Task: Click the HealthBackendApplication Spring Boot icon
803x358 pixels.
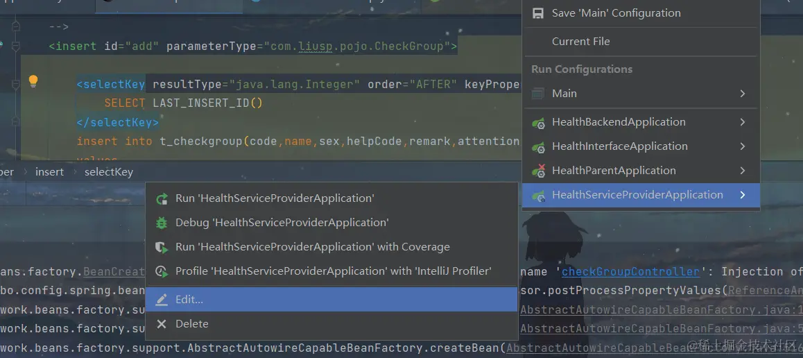Action: pos(537,123)
